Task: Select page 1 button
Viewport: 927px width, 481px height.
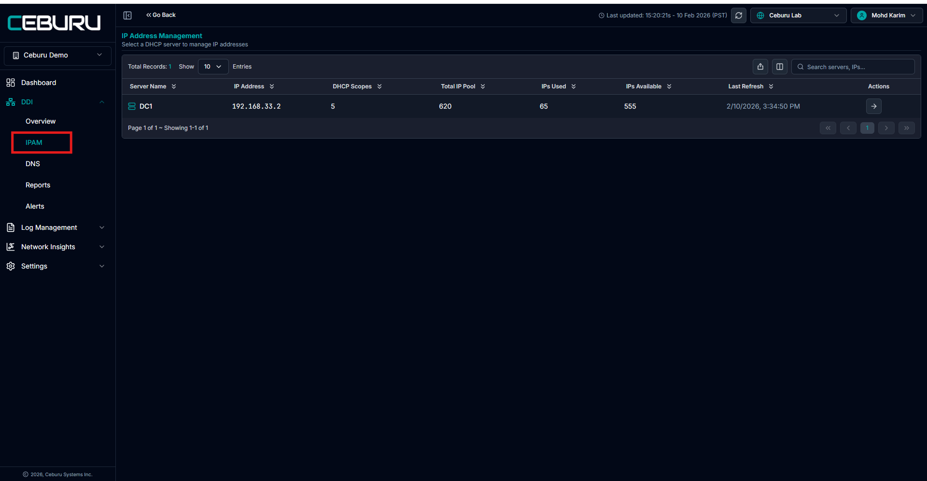Action: pyautogui.click(x=867, y=128)
